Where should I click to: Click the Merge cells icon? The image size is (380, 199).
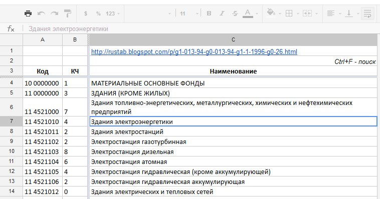tap(307, 13)
